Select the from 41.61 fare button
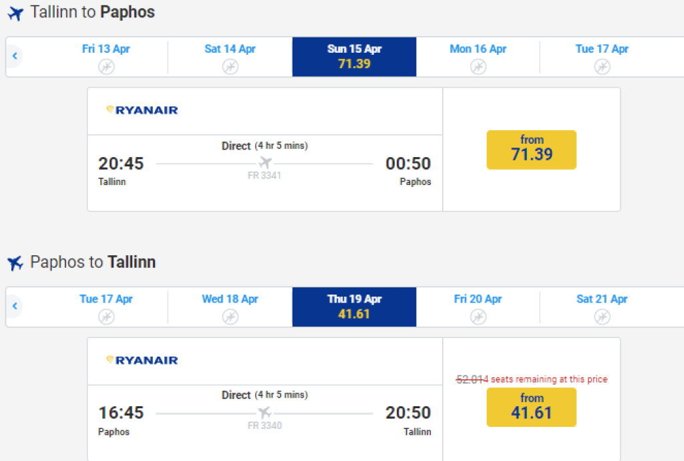This screenshot has height=461, width=684. 531,407
